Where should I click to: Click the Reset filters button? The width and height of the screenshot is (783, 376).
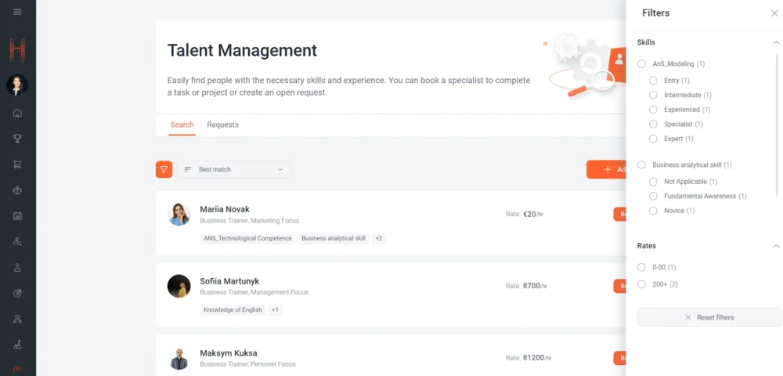tap(709, 317)
